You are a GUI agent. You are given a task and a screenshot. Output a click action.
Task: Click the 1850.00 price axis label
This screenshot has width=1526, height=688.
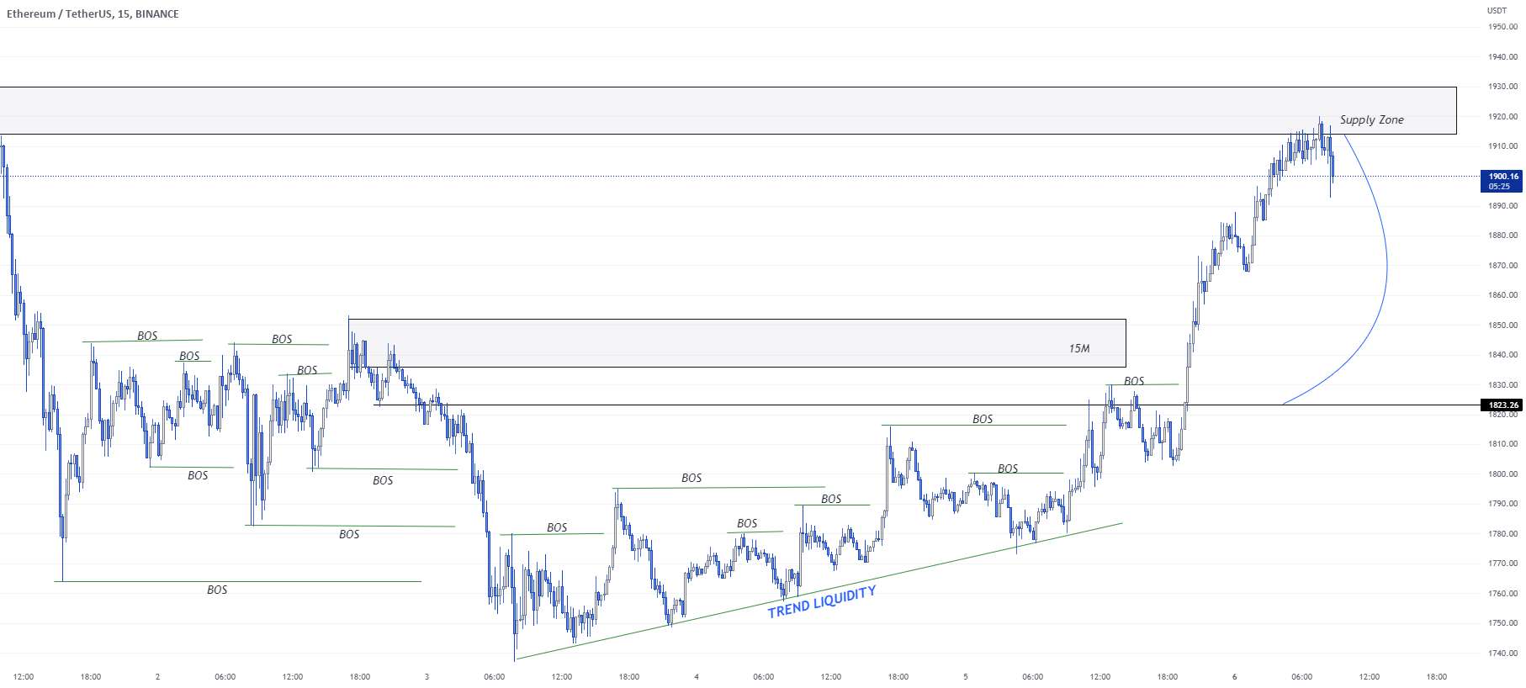pyautogui.click(x=1502, y=325)
